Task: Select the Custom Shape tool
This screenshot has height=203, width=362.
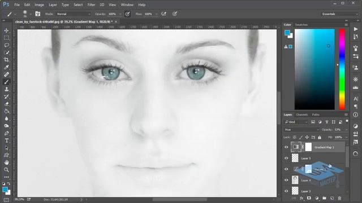Action: click(6, 155)
